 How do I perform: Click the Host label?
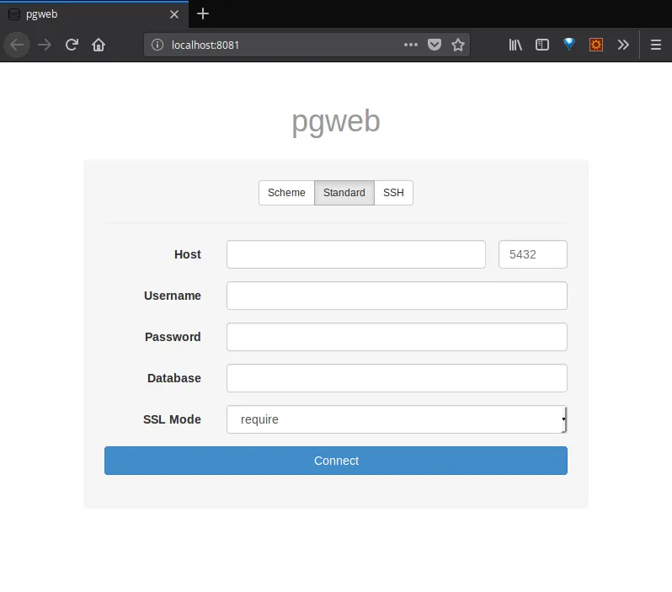coord(188,254)
